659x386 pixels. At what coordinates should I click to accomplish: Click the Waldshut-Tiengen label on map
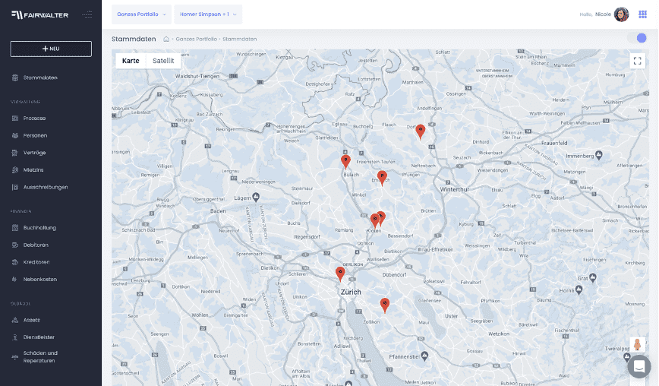tap(197, 76)
